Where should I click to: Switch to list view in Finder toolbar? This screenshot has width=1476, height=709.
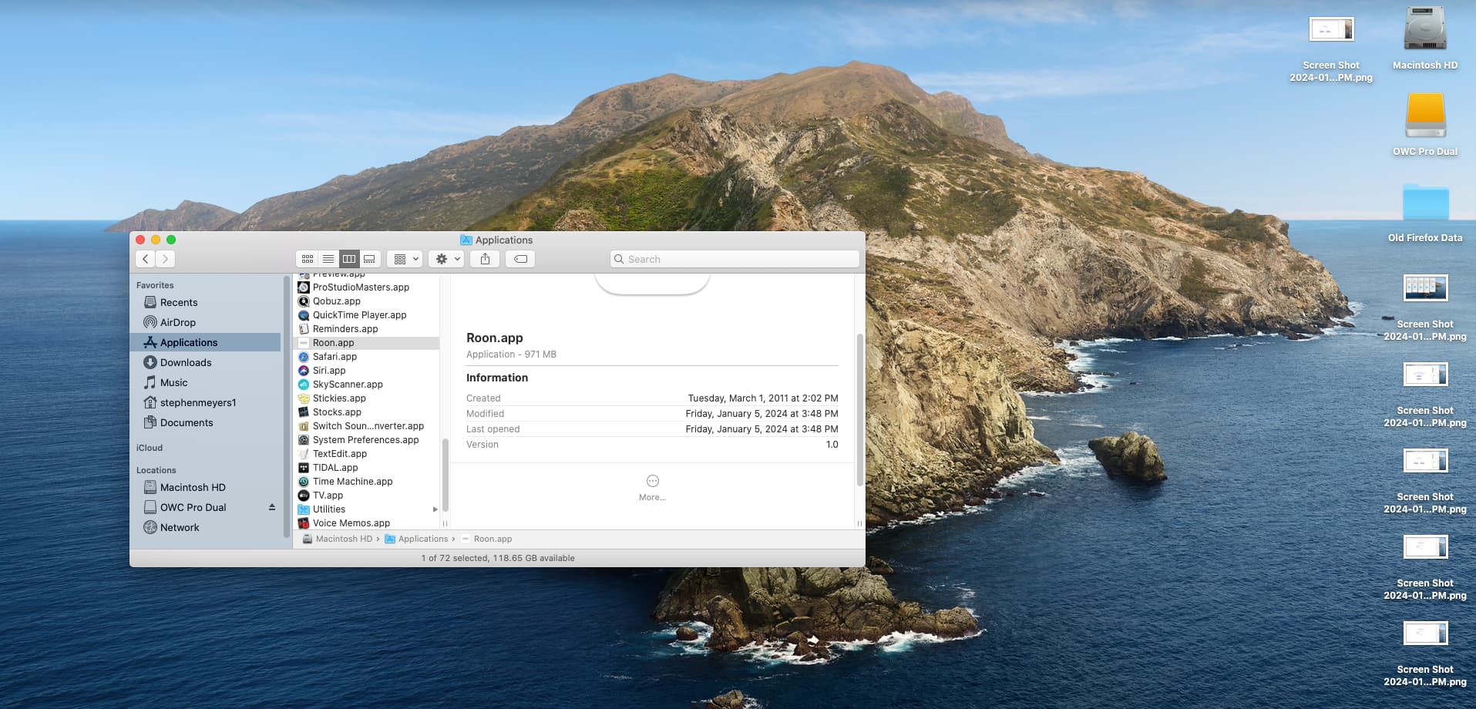[328, 259]
